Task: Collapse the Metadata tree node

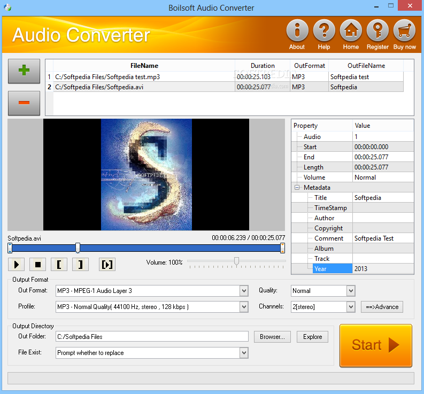Action: pos(297,188)
